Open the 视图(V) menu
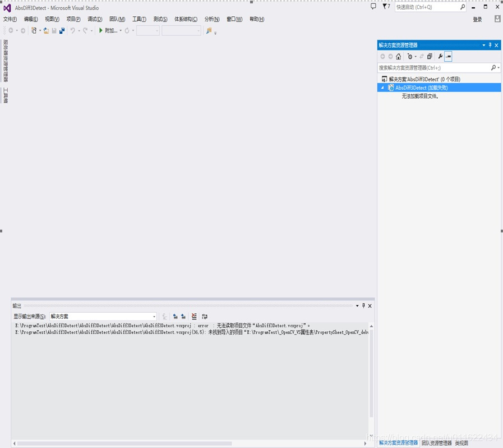 [52, 19]
